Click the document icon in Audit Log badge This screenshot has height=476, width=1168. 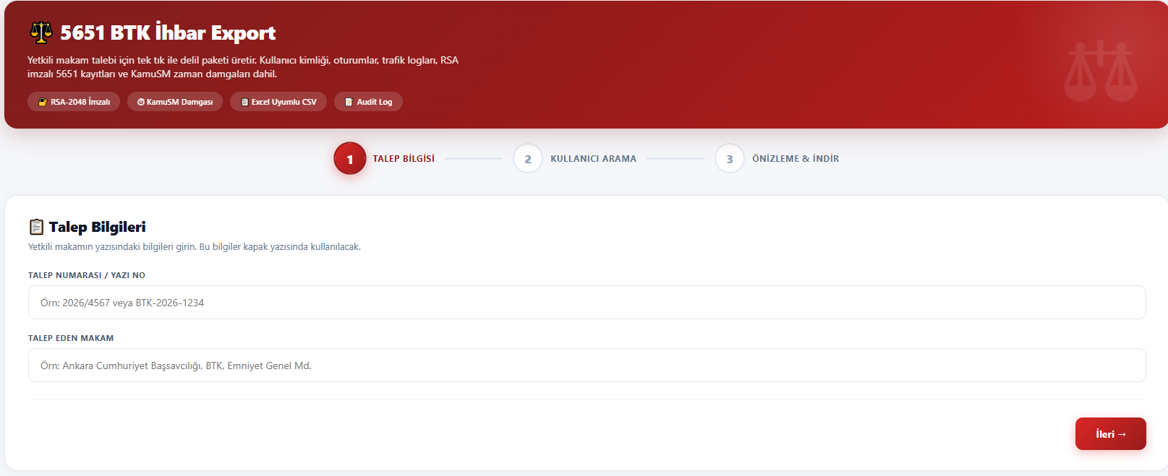pyautogui.click(x=349, y=102)
